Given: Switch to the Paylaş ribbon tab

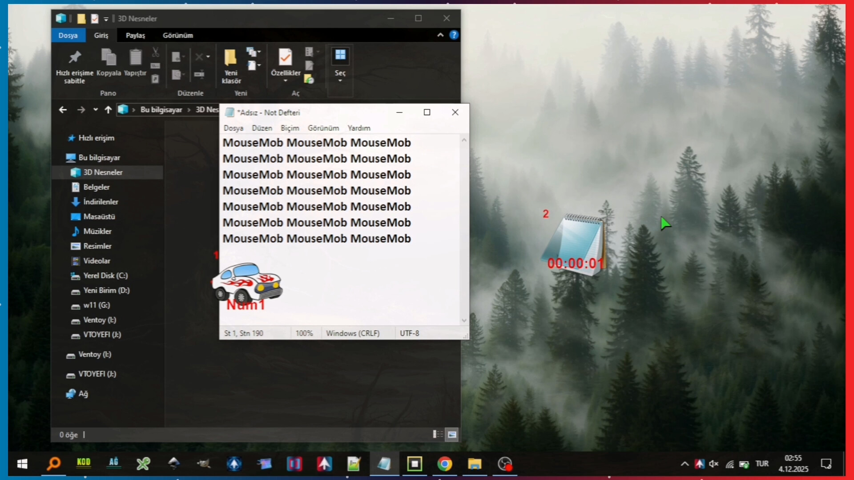Looking at the screenshot, I should point(135,35).
